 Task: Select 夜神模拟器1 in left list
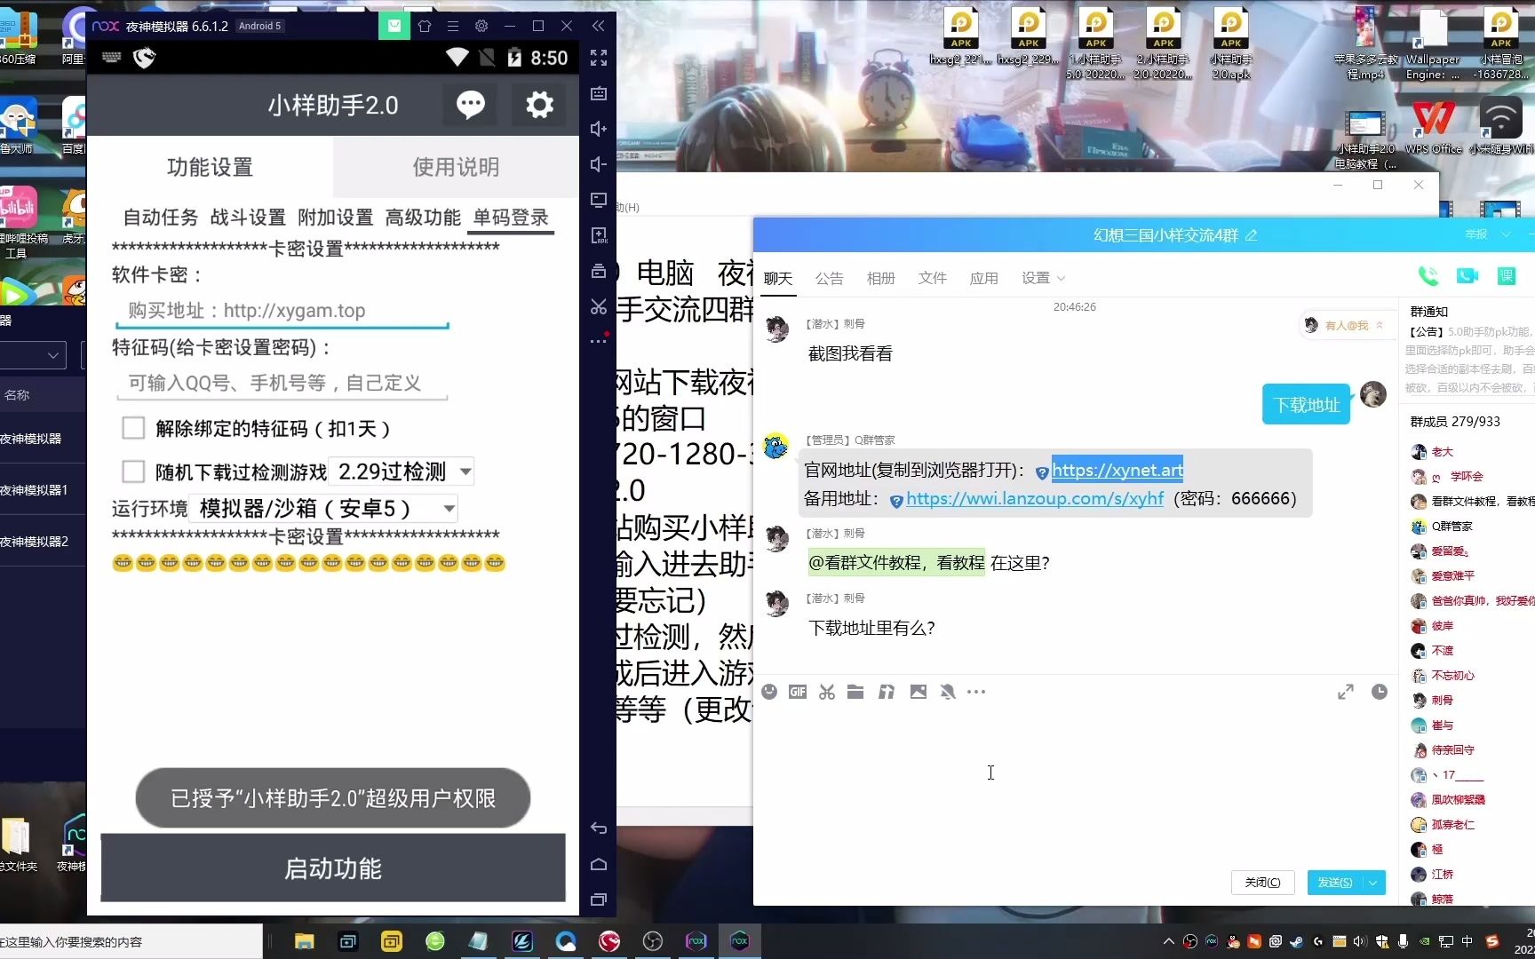pyautogui.click(x=43, y=490)
